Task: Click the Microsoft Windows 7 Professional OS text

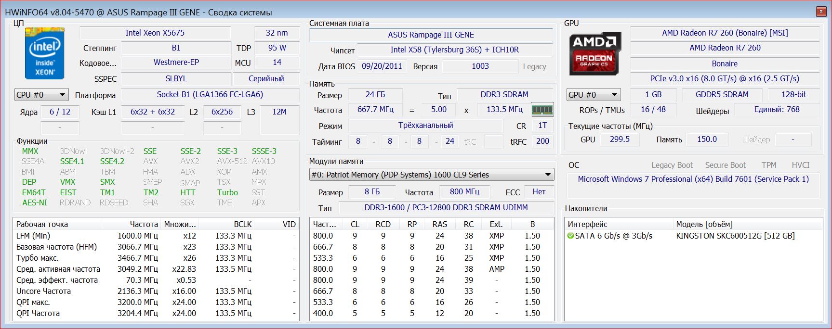Action: click(693, 179)
